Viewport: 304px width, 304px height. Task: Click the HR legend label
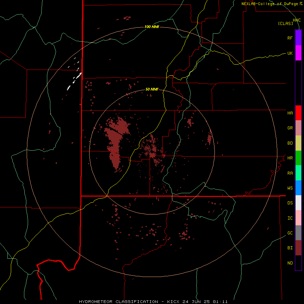290,158
